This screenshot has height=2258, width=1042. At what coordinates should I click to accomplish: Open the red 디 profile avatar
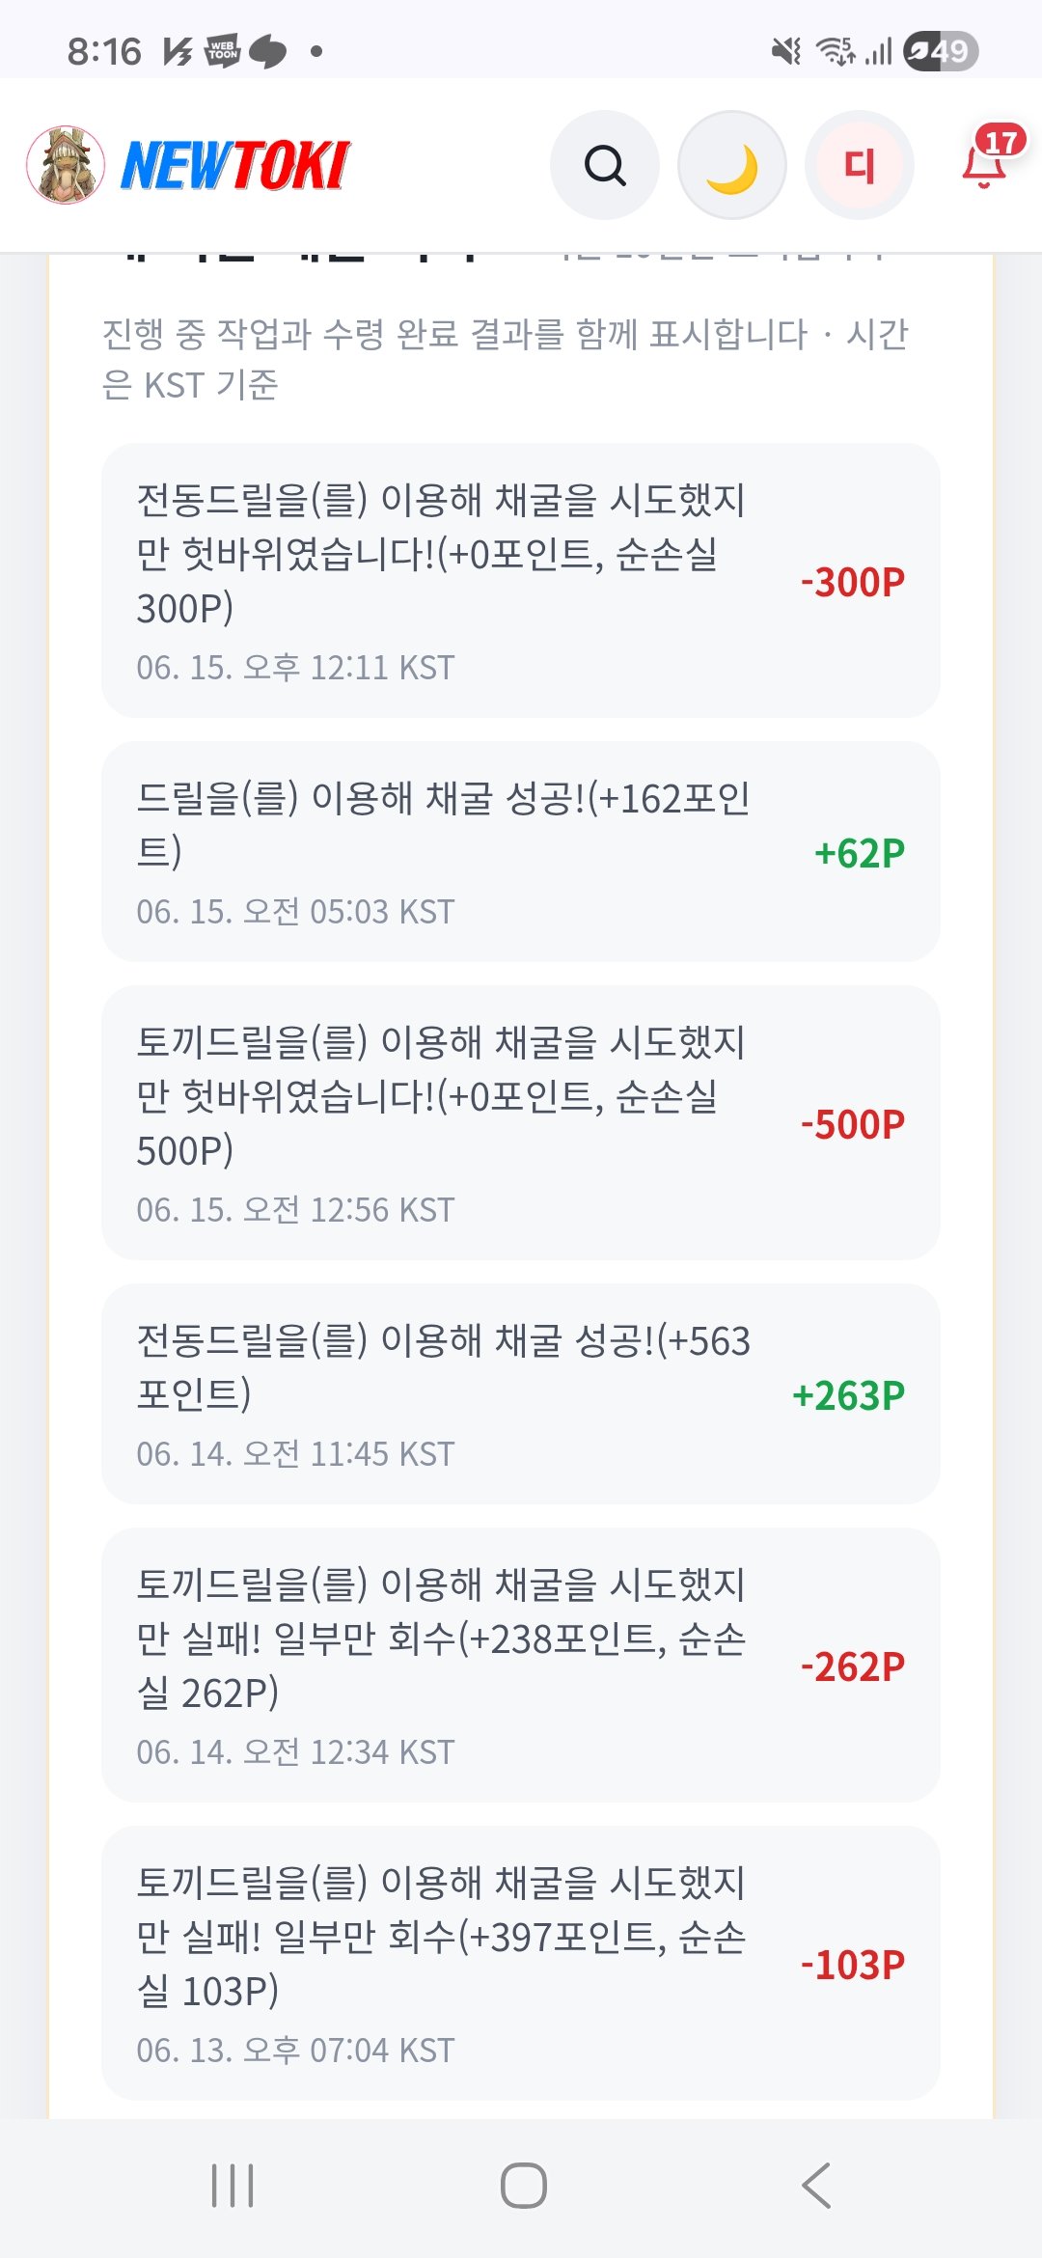coord(860,165)
